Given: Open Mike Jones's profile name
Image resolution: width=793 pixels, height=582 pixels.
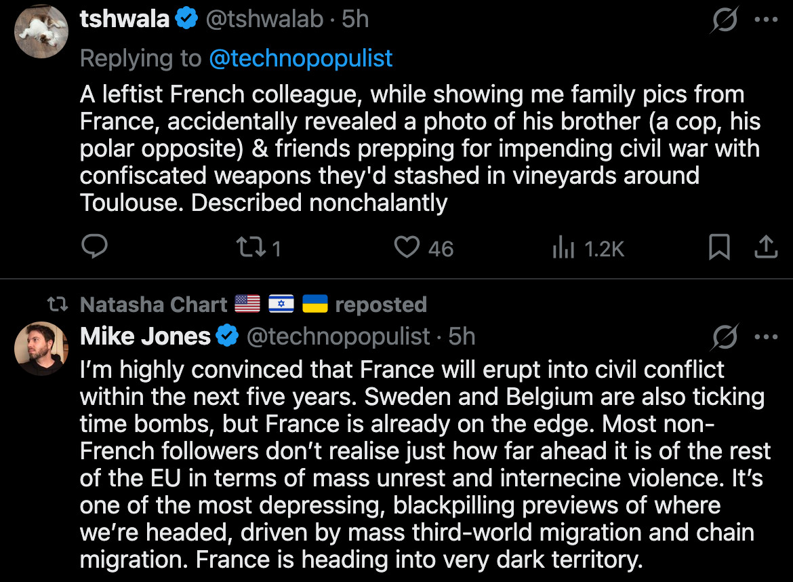Looking at the screenshot, I should pos(145,336).
